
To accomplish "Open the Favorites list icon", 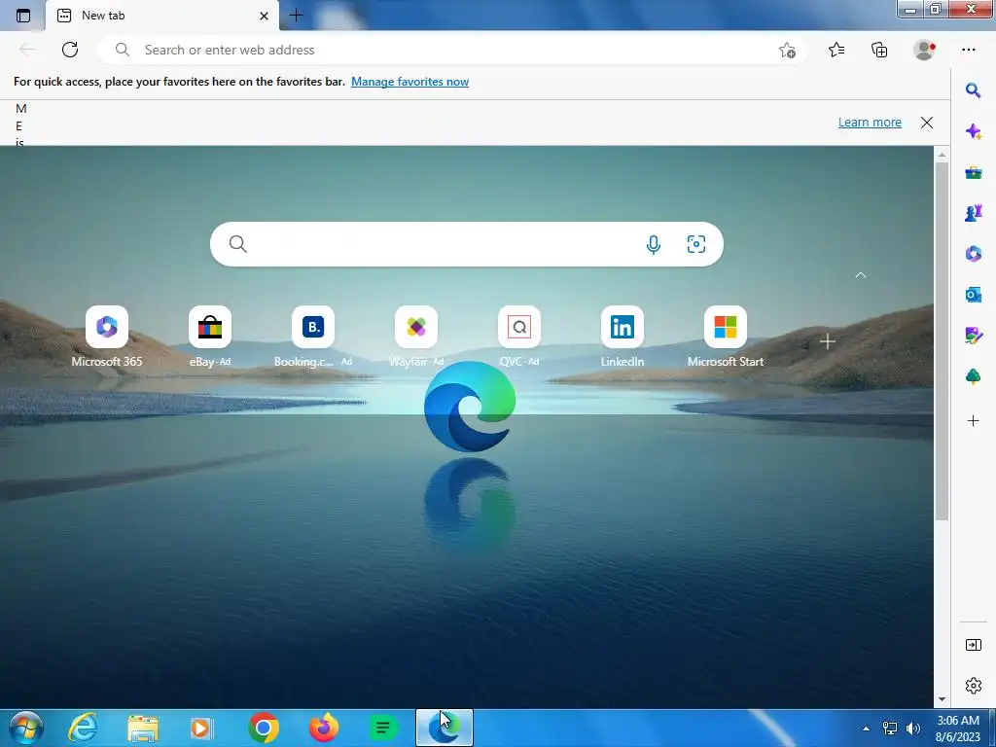I will pos(836,50).
